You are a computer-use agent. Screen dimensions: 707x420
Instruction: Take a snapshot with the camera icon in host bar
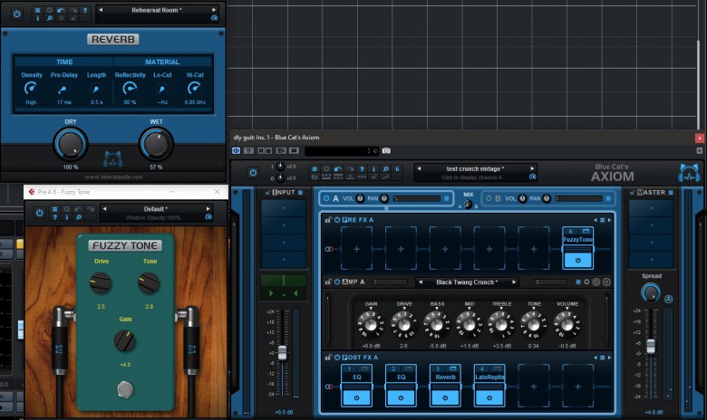click(386, 151)
